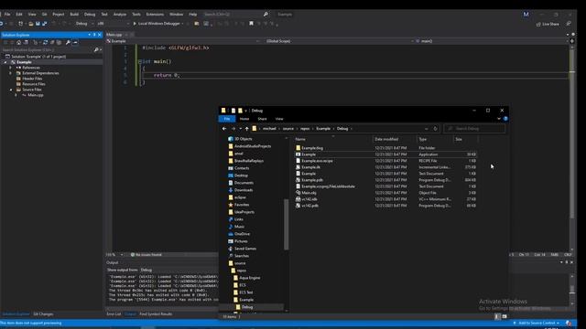Image resolution: width=586 pixels, height=329 pixels.
Task: Click Add to Source Control
Action: coord(537,323)
